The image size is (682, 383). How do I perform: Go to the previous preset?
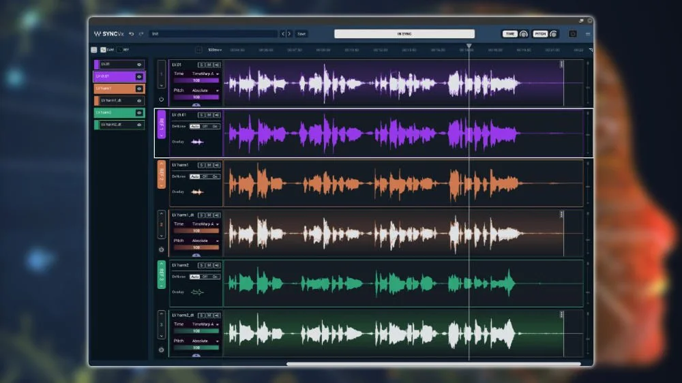[283, 34]
